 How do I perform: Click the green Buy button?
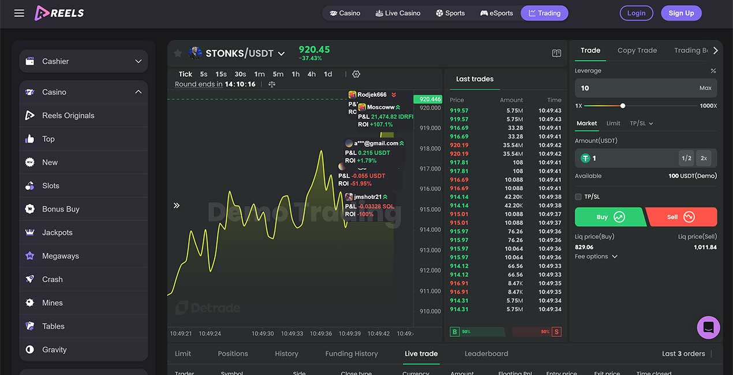pyautogui.click(x=611, y=217)
